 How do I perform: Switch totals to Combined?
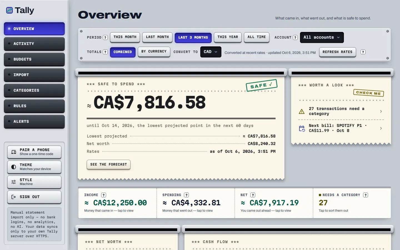tap(123, 52)
